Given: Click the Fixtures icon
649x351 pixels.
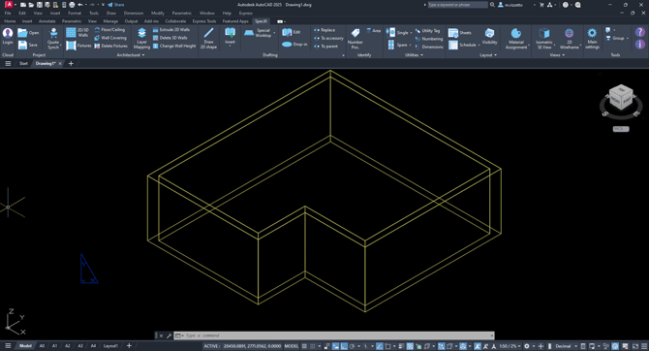Looking at the screenshot, I should [x=71, y=46].
